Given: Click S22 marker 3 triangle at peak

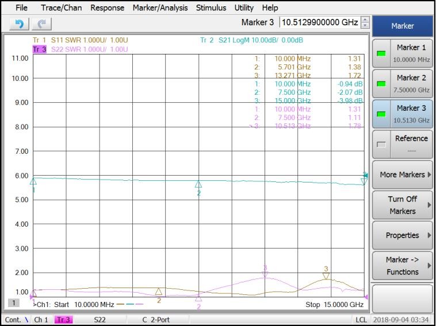Looking at the screenshot, I should pyautogui.click(x=265, y=274).
